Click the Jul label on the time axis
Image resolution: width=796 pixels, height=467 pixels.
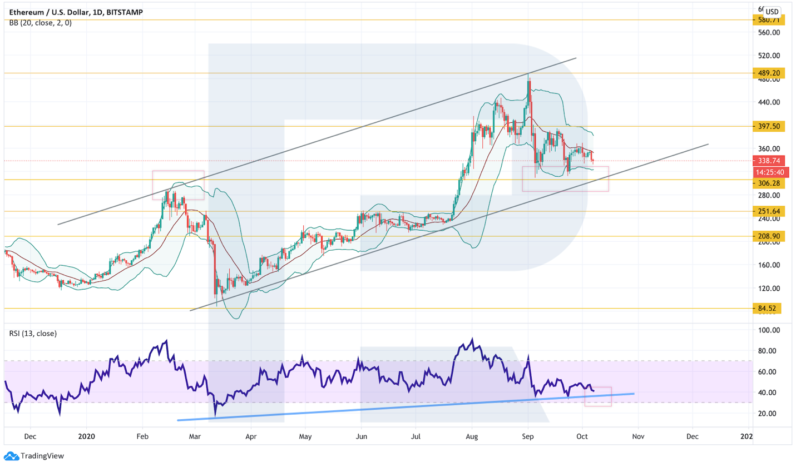[416, 436]
